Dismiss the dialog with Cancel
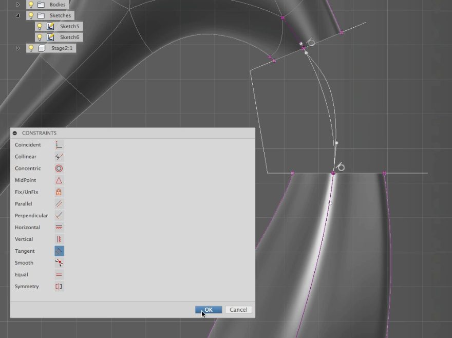 [x=238, y=309]
